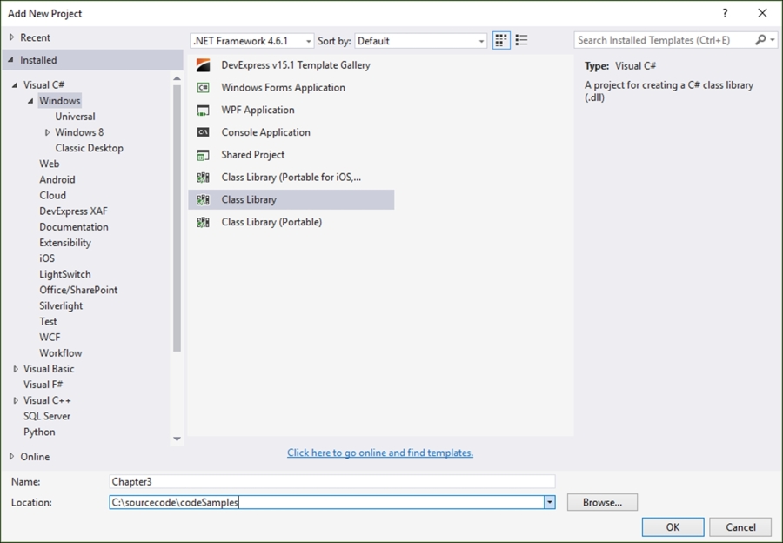
Task: Select the Test category
Action: [x=48, y=322]
